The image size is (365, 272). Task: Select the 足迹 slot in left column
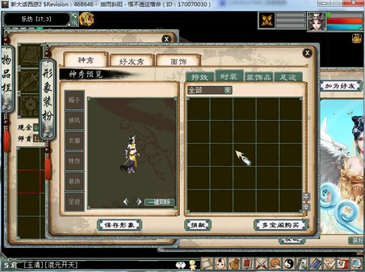click(74, 201)
